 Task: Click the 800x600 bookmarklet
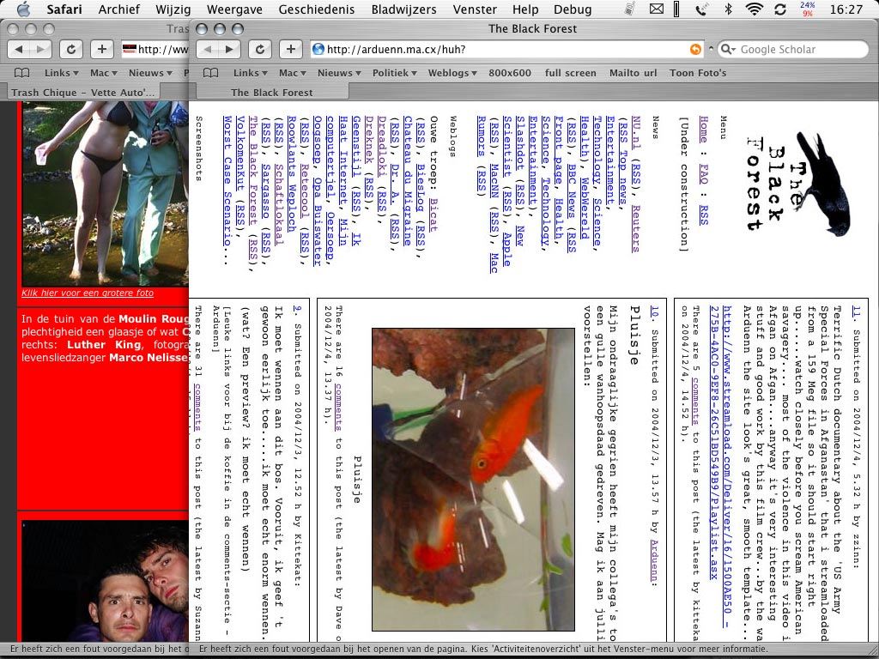(x=510, y=73)
